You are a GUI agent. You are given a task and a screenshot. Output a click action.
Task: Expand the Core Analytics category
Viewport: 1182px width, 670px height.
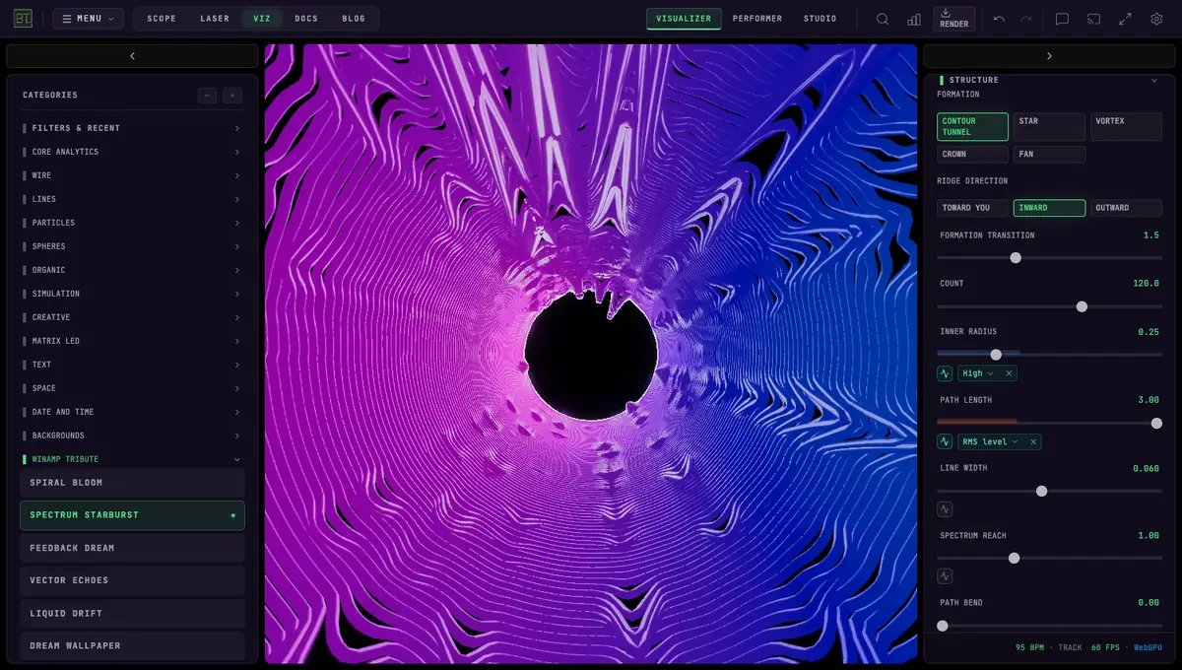(132, 152)
